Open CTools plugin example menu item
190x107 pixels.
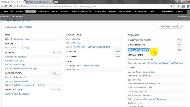pos(81,11)
